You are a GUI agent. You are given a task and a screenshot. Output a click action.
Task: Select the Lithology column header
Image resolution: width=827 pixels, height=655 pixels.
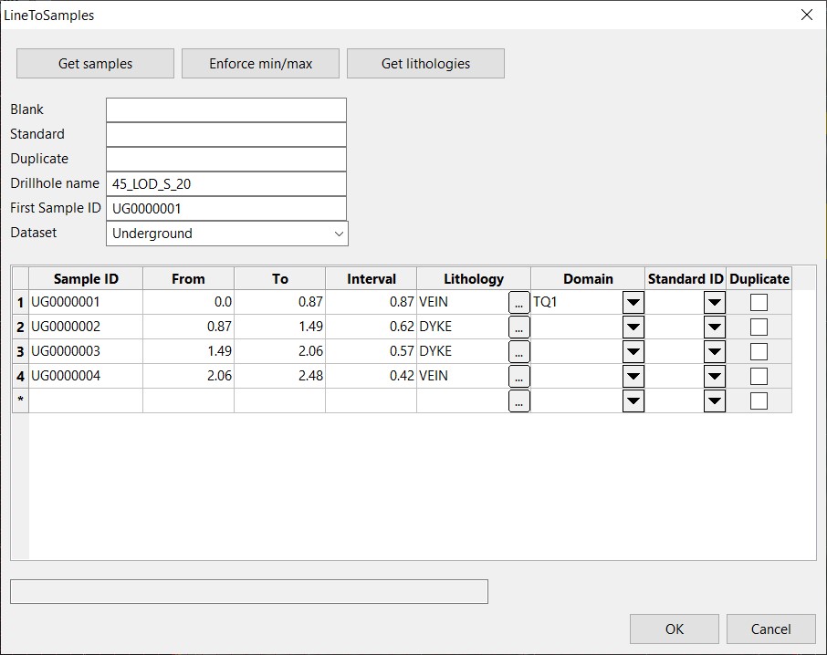coord(473,279)
